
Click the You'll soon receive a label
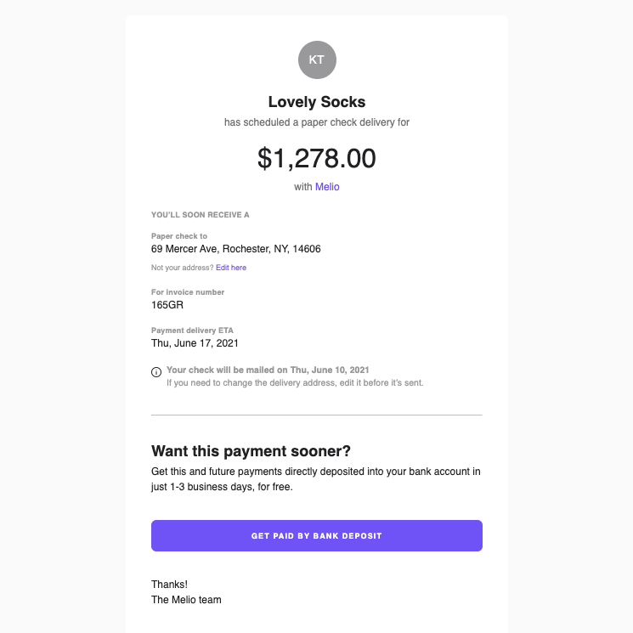point(201,215)
